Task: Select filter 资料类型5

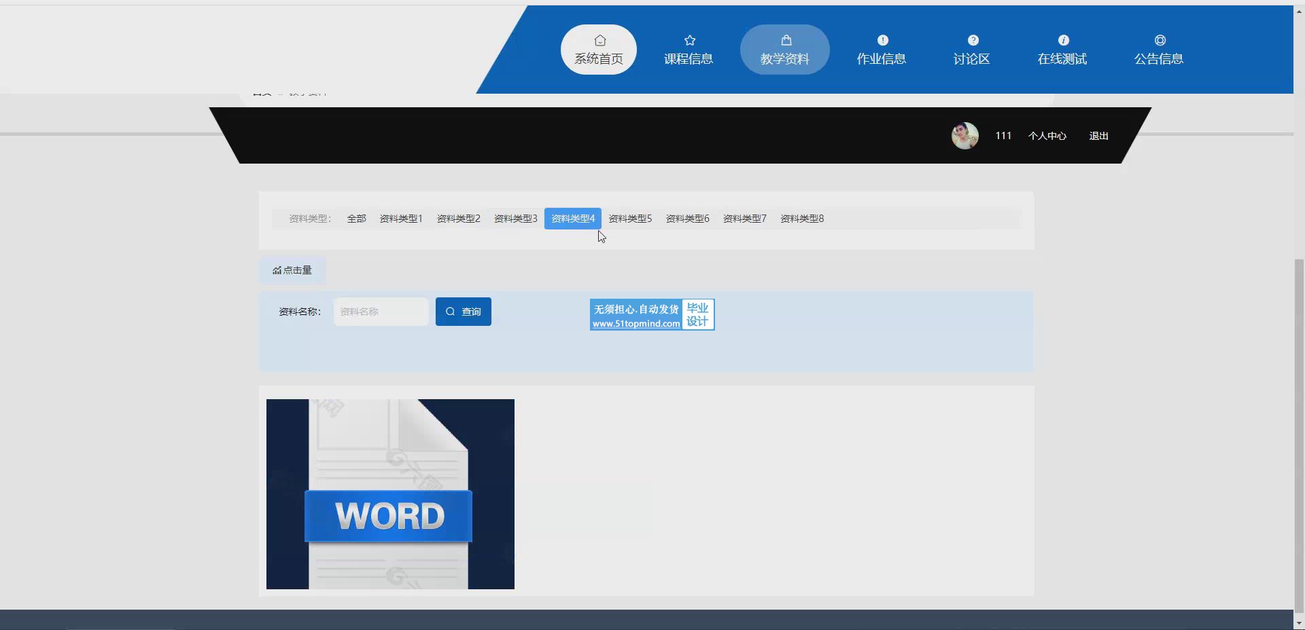Action: [630, 219]
